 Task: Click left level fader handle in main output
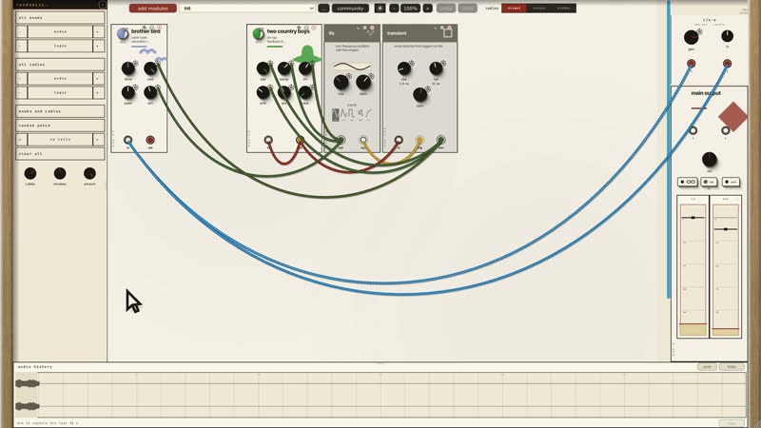pos(693,218)
